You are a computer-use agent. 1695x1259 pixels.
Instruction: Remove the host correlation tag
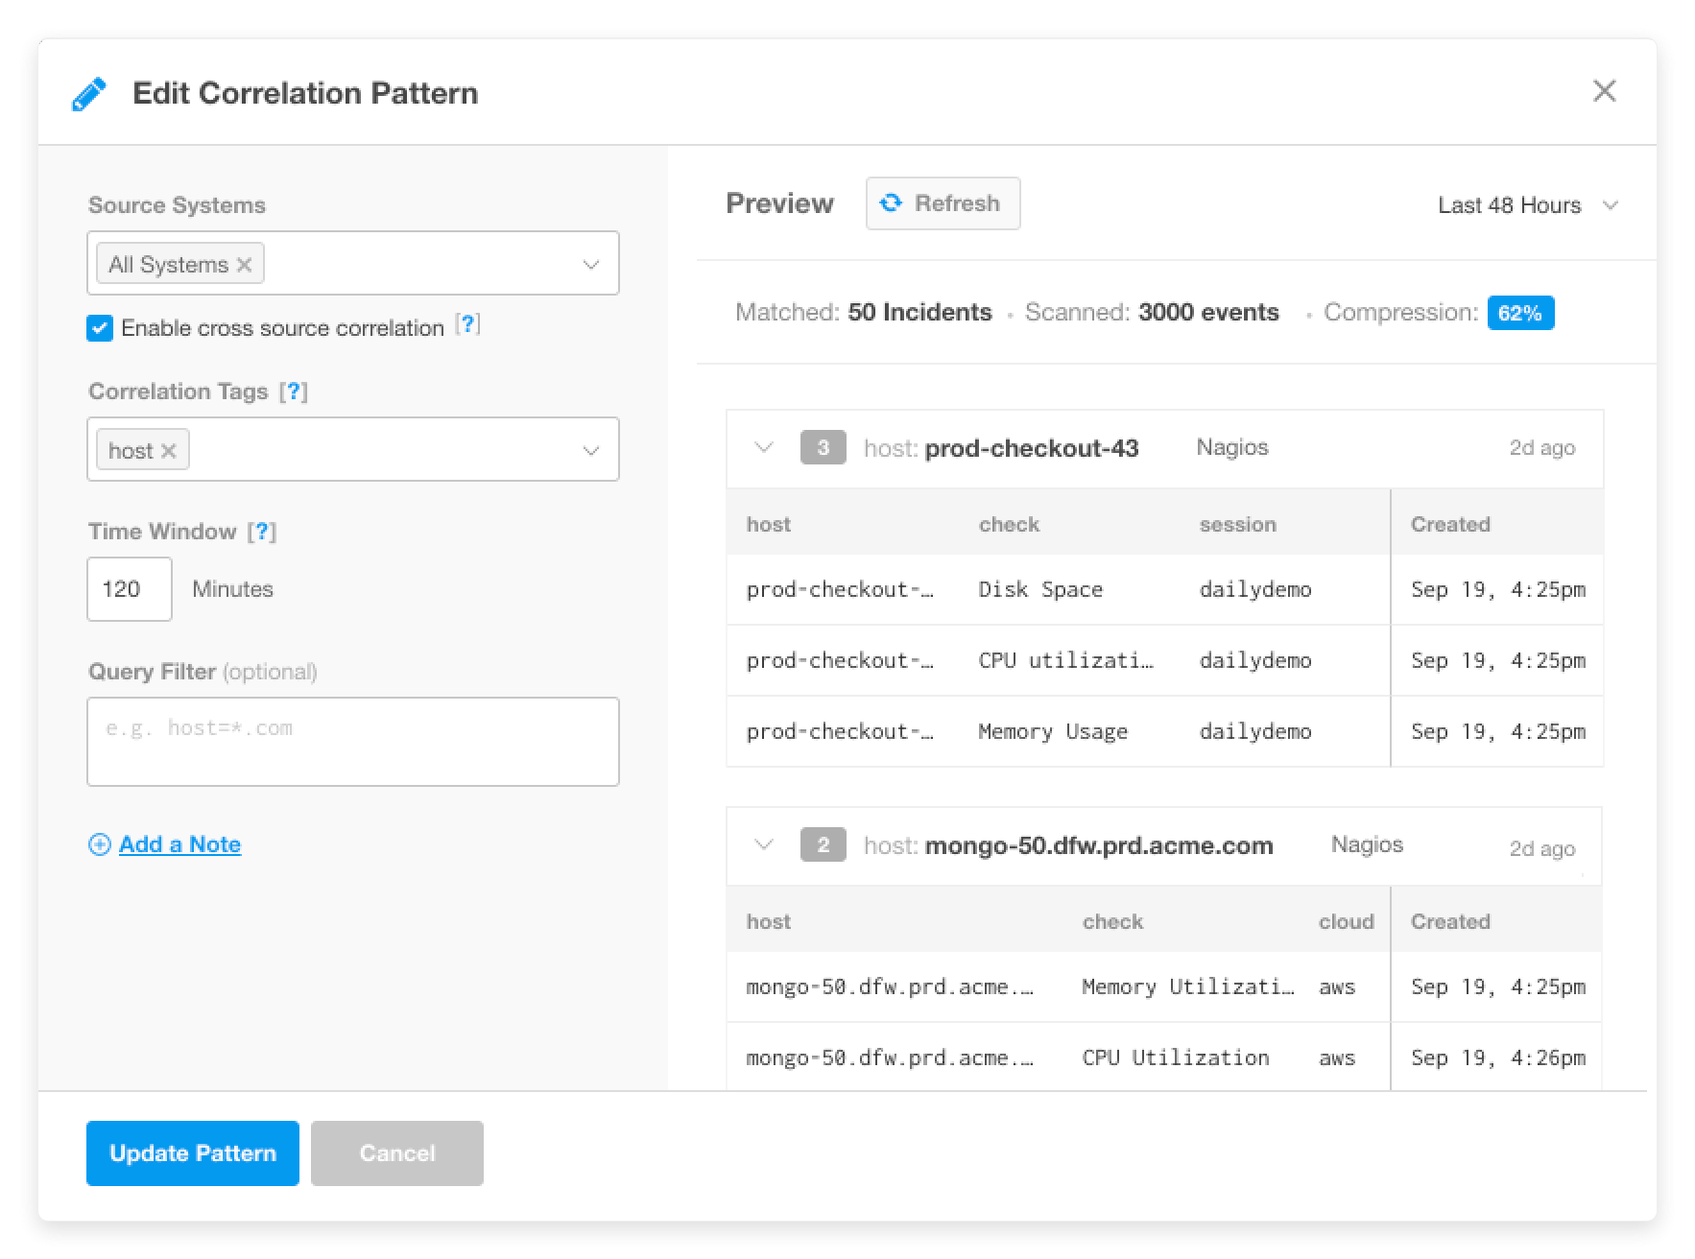(169, 451)
